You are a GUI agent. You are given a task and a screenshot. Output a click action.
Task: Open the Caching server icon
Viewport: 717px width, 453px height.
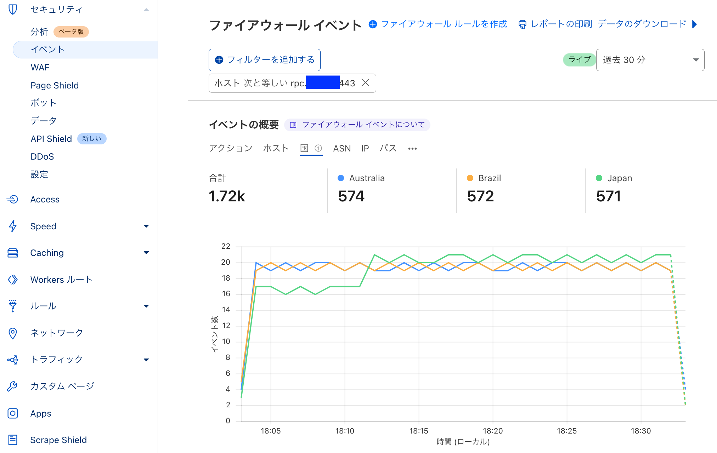pyautogui.click(x=13, y=252)
